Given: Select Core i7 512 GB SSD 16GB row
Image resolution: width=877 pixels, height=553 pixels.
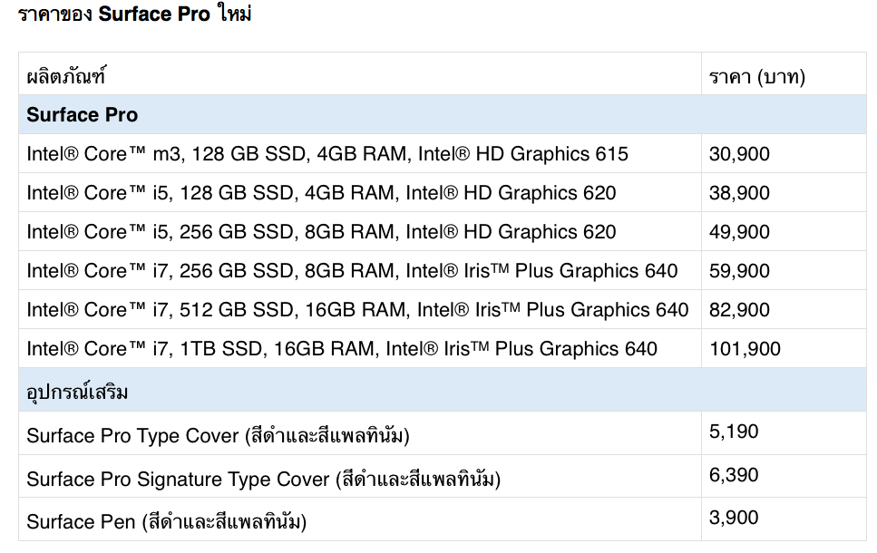Looking at the screenshot, I should point(357,310).
